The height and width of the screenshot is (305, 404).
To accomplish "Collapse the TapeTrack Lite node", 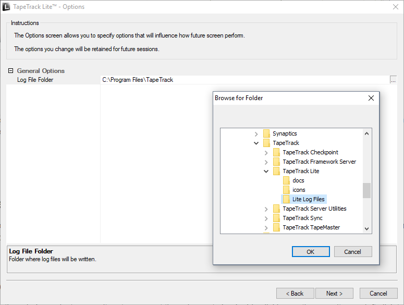I will 266,172.
